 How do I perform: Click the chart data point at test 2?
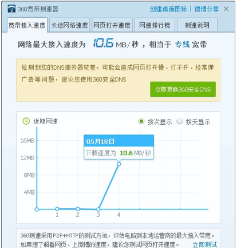(78, 209)
